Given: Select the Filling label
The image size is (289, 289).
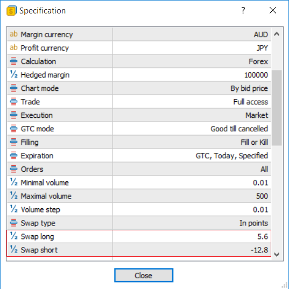Looking at the screenshot, I should 30,143.
